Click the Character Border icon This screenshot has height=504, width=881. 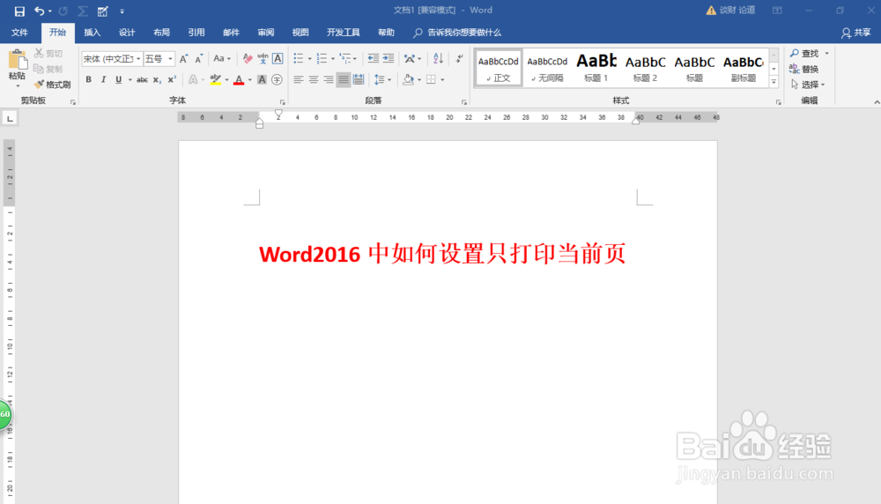(x=278, y=58)
